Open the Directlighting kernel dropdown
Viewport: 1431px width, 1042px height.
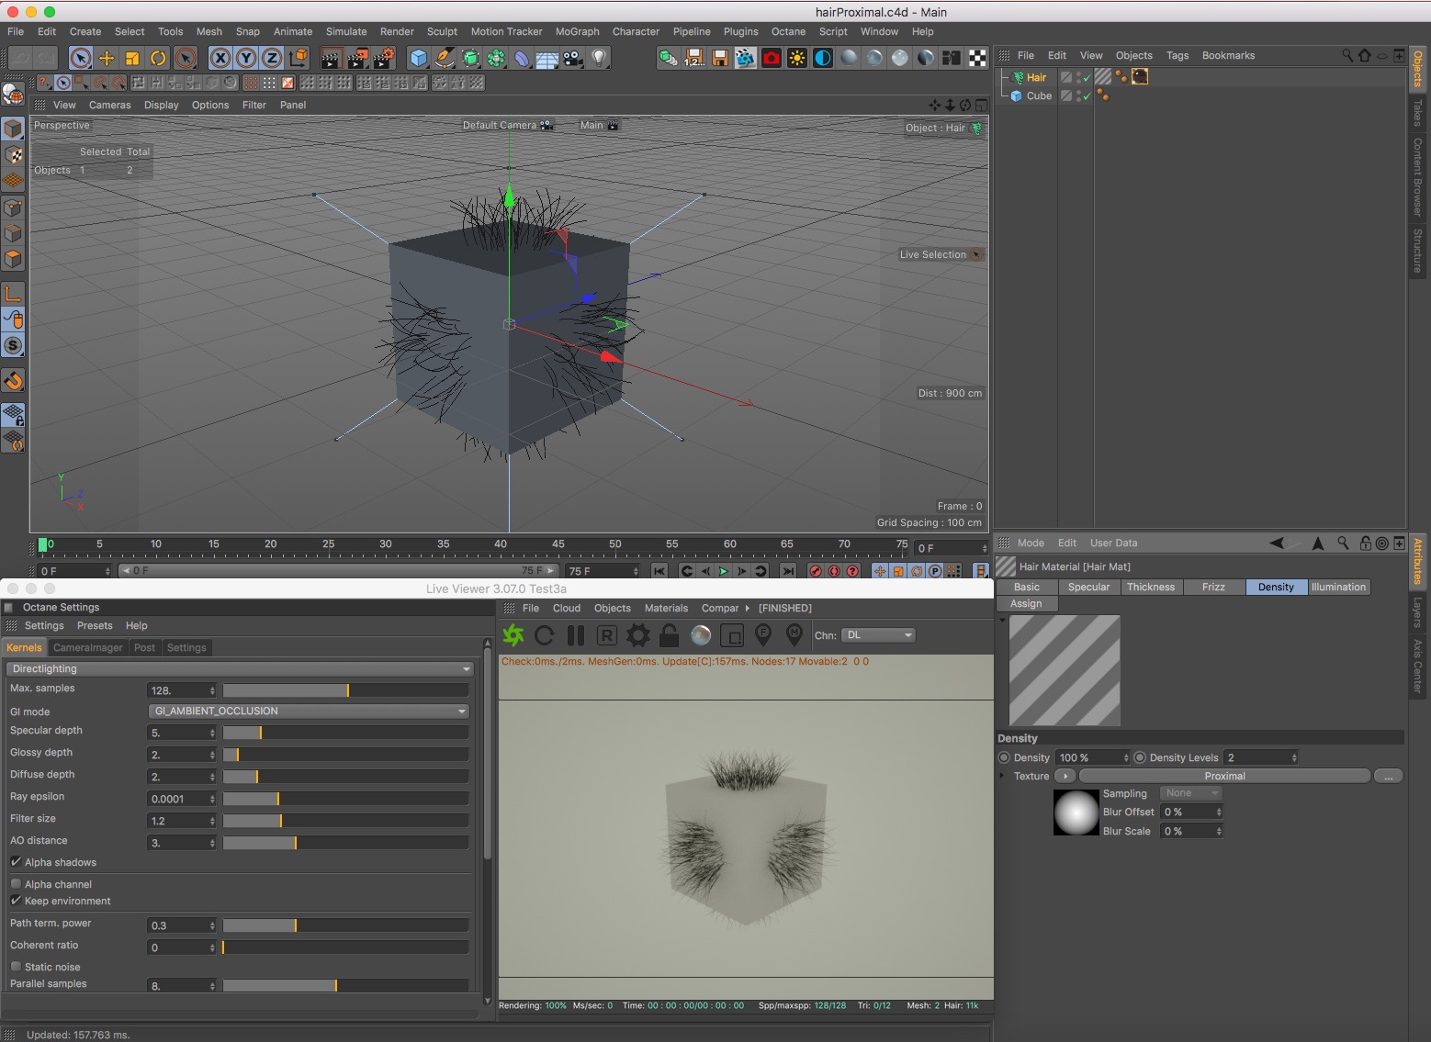239,669
